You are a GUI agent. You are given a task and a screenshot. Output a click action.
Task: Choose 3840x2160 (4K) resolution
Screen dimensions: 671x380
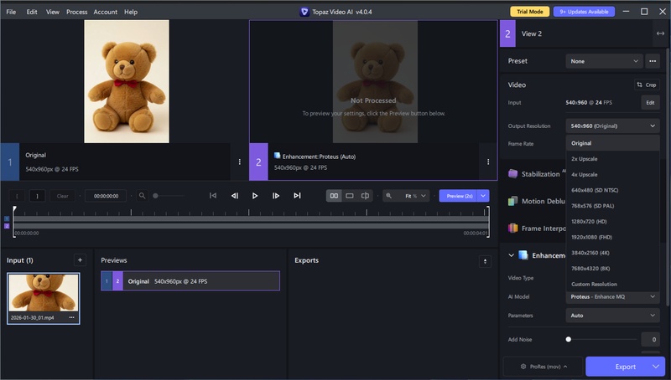(613, 253)
